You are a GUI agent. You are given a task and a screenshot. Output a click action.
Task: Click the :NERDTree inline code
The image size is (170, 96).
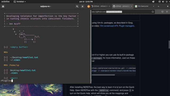pyautogui.click(x=104, y=90)
